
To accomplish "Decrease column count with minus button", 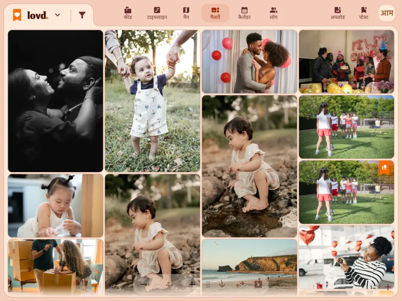I will pos(144,285).
